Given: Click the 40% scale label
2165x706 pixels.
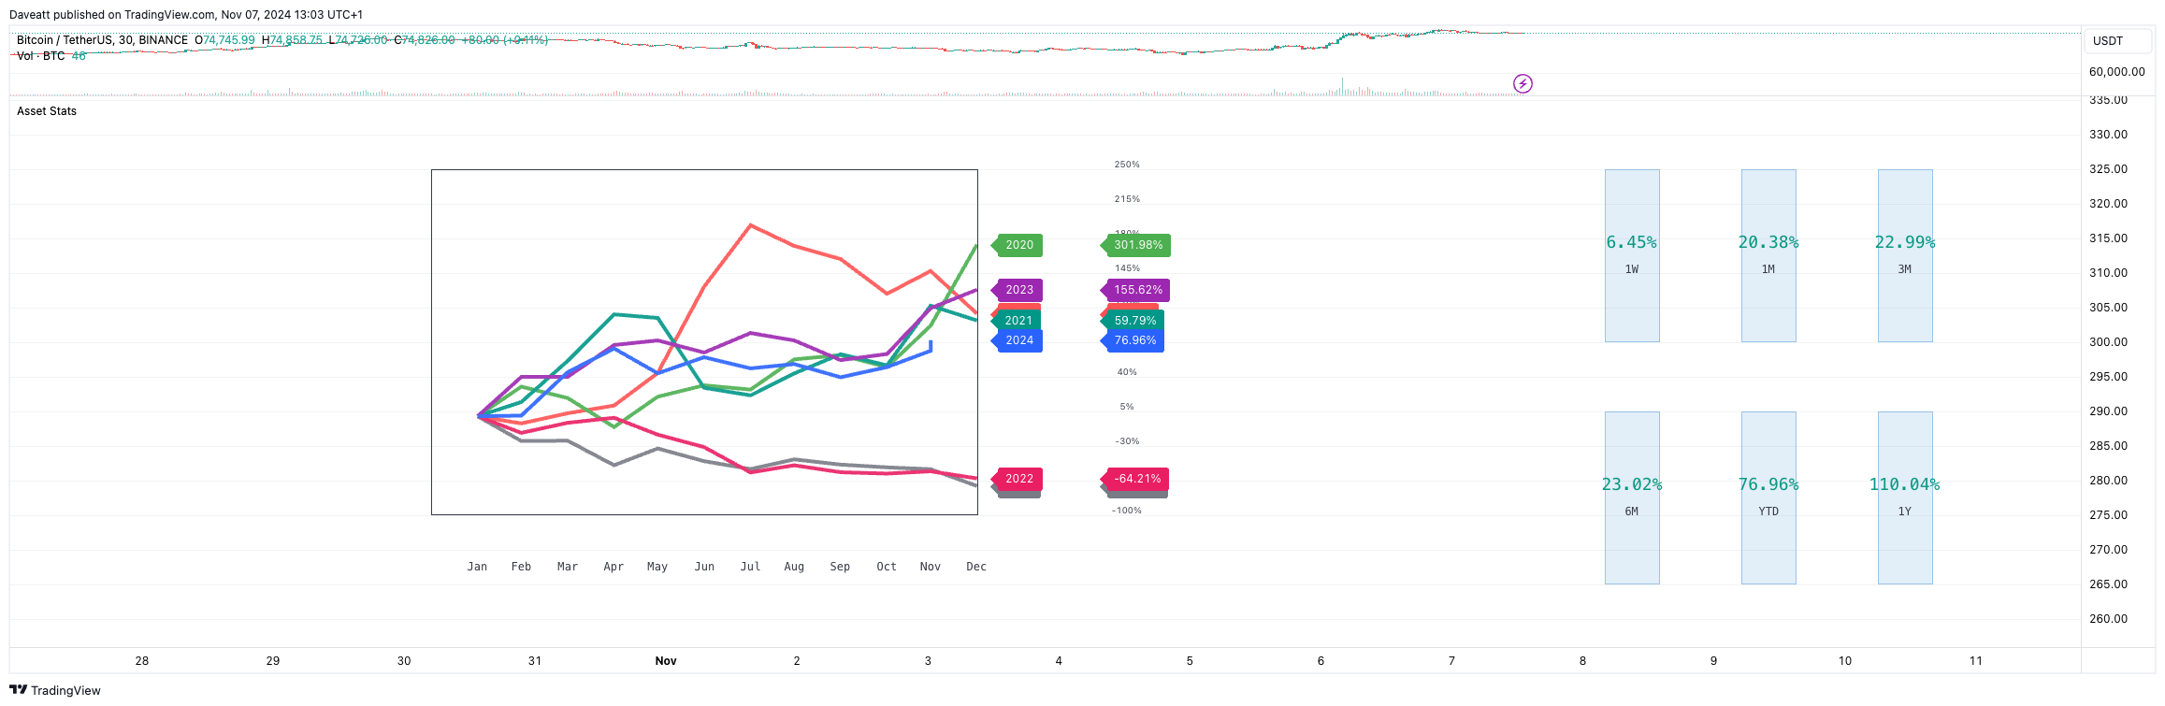Looking at the screenshot, I should coord(1127,372).
